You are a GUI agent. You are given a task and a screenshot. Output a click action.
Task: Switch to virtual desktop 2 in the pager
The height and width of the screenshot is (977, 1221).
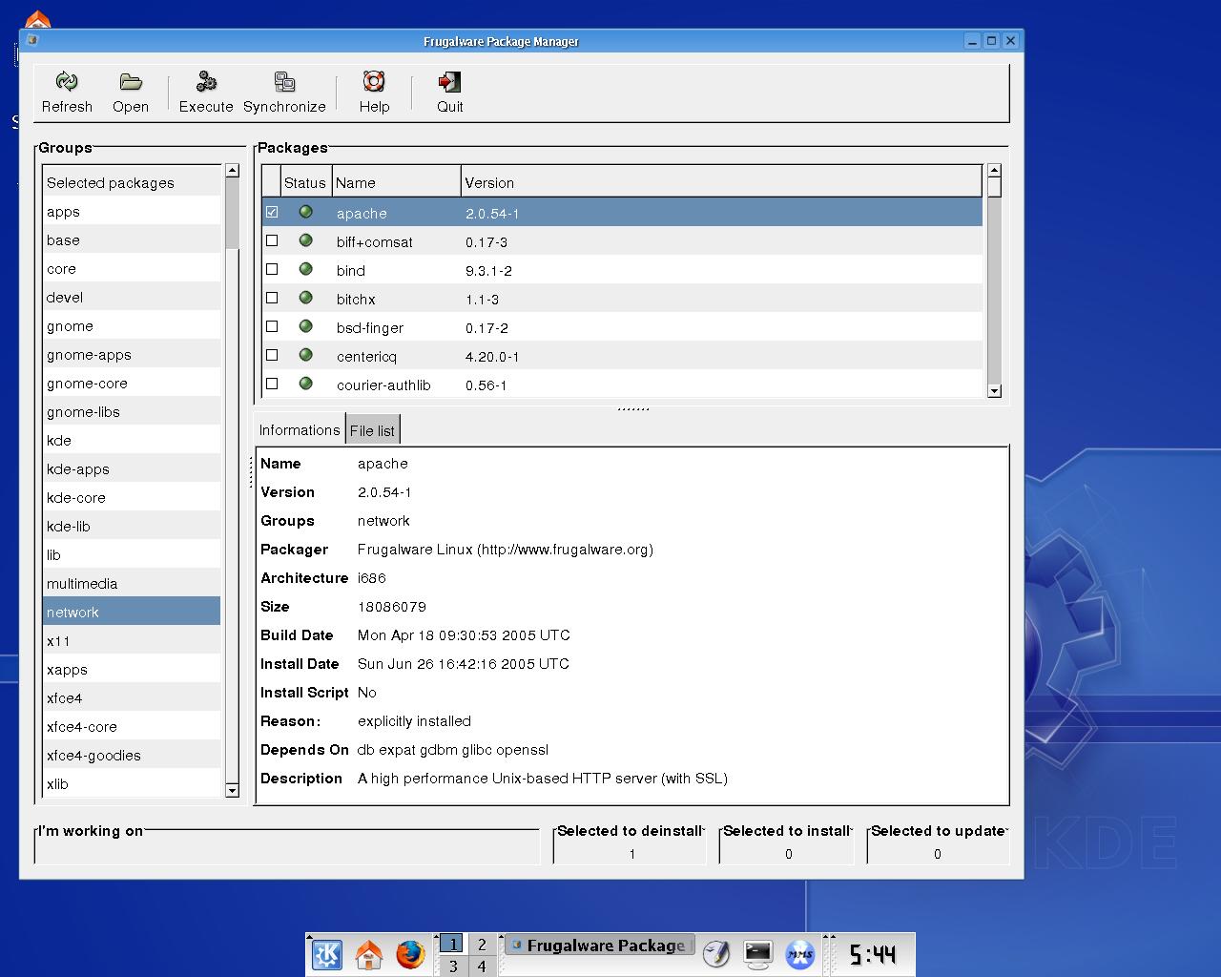coord(482,944)
